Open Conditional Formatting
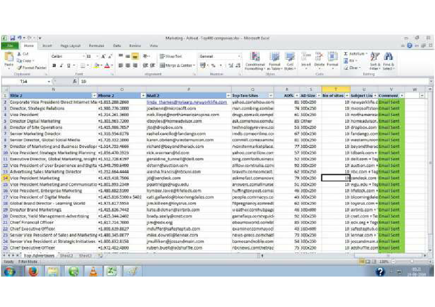435x307 pixels. [255, 61]
